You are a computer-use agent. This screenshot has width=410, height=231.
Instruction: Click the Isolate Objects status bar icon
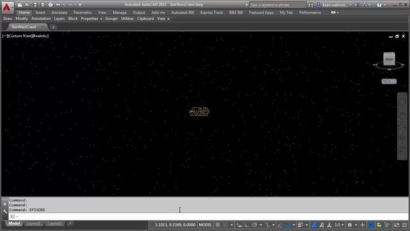coord(387,225)
